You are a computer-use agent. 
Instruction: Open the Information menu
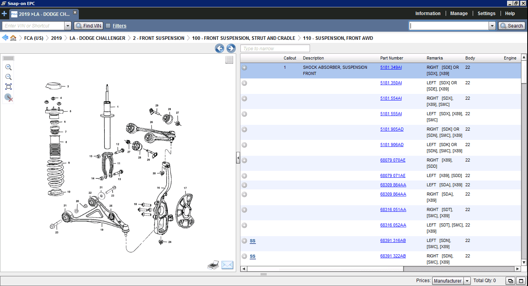pyautogui.click(x=428, y=14)
